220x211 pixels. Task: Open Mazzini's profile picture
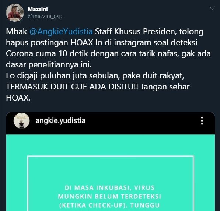[x=15, y=13]
